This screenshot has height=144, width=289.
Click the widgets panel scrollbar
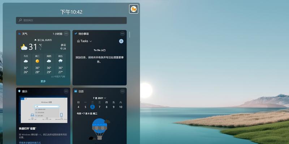130,35
